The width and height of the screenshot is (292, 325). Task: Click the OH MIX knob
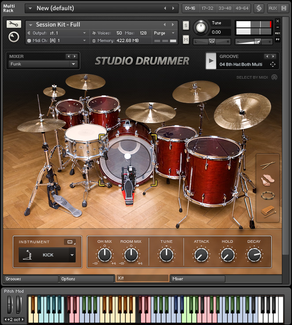[105, 255]
